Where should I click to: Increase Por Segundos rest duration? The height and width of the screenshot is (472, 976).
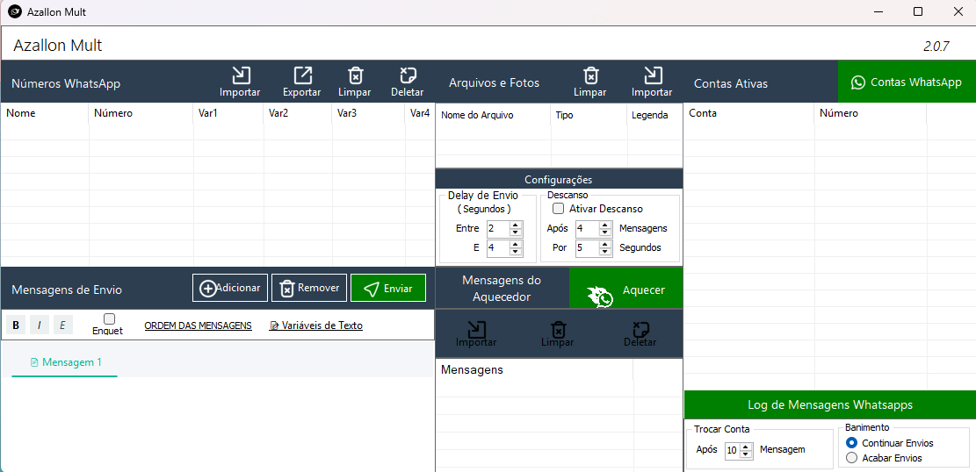[x=604, y=245]
